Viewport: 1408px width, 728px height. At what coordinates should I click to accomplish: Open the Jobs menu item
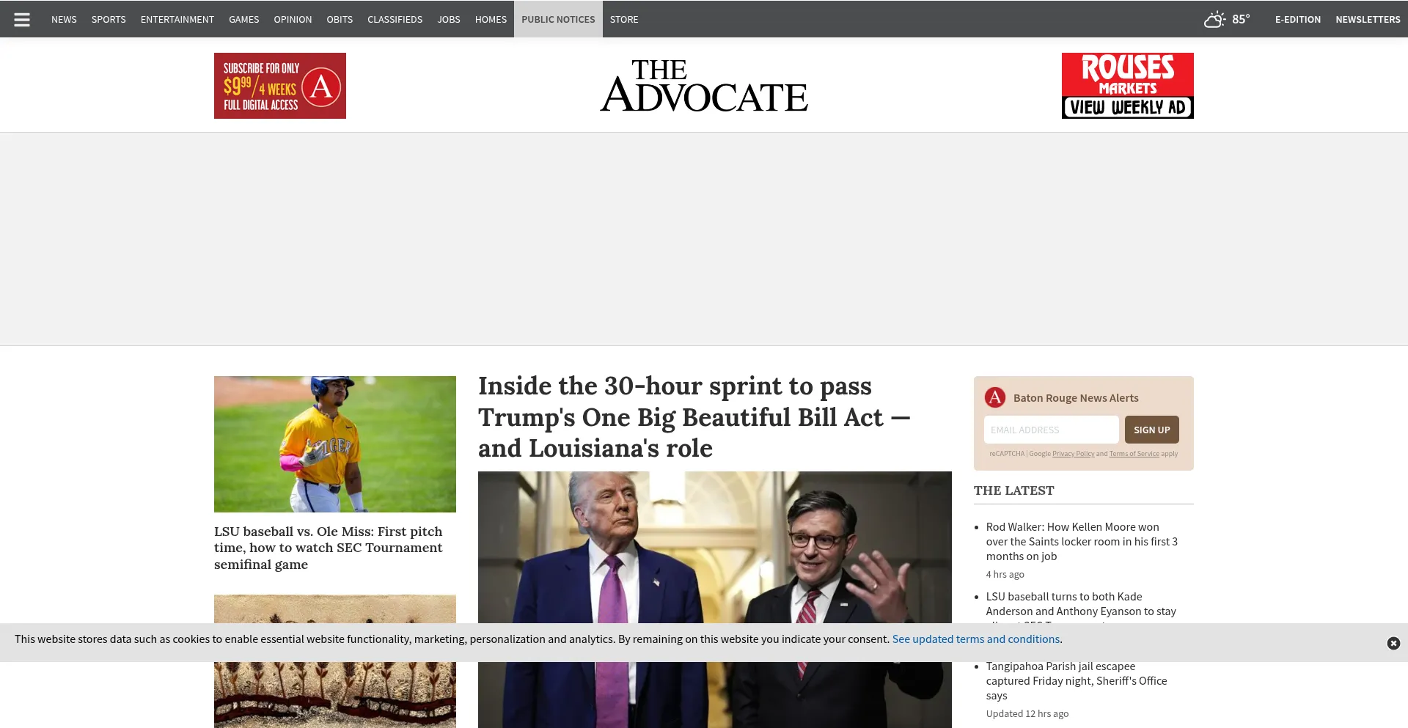[x=449, y=19]
